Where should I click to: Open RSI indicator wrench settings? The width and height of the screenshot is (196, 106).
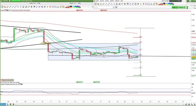tap(18, 84)
